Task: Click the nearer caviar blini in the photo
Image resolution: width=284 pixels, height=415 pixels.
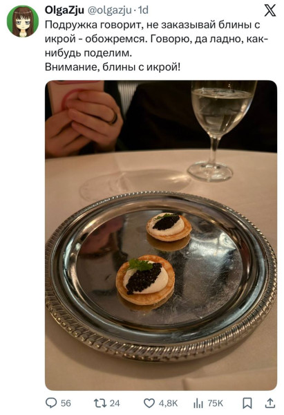Action: tap(145, 279)
